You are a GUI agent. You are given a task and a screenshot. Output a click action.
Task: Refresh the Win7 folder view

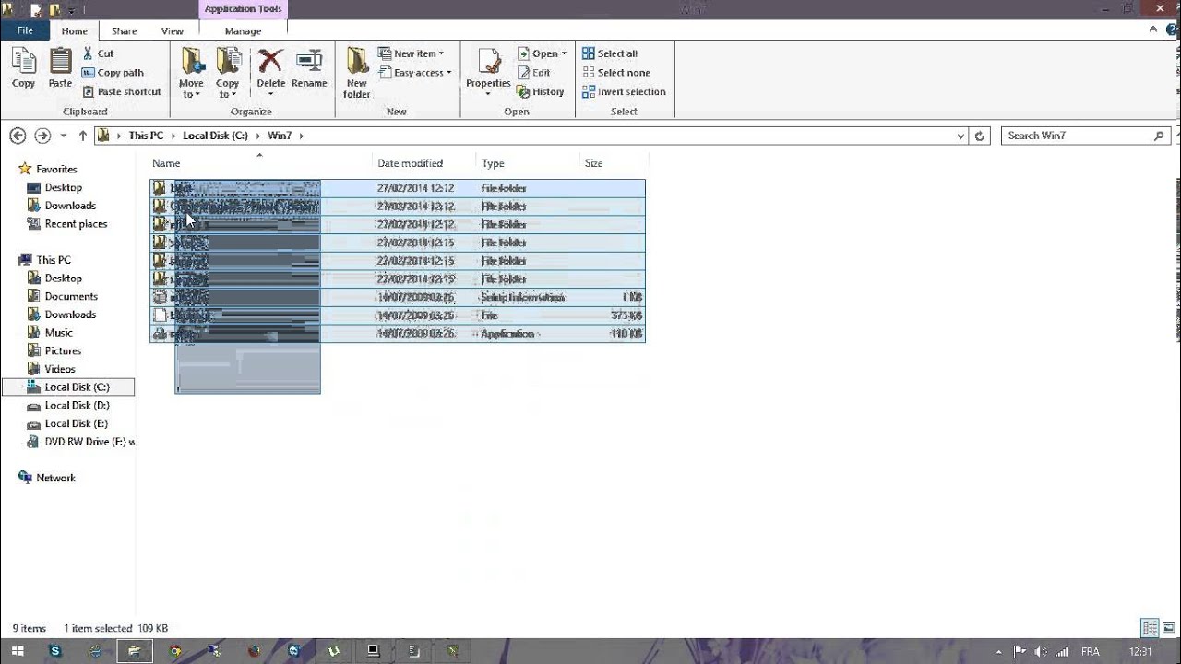tap(980, 136)
